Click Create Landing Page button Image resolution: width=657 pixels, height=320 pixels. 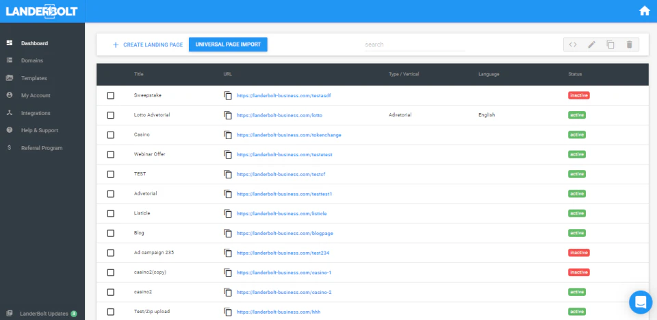click(148, 45)
